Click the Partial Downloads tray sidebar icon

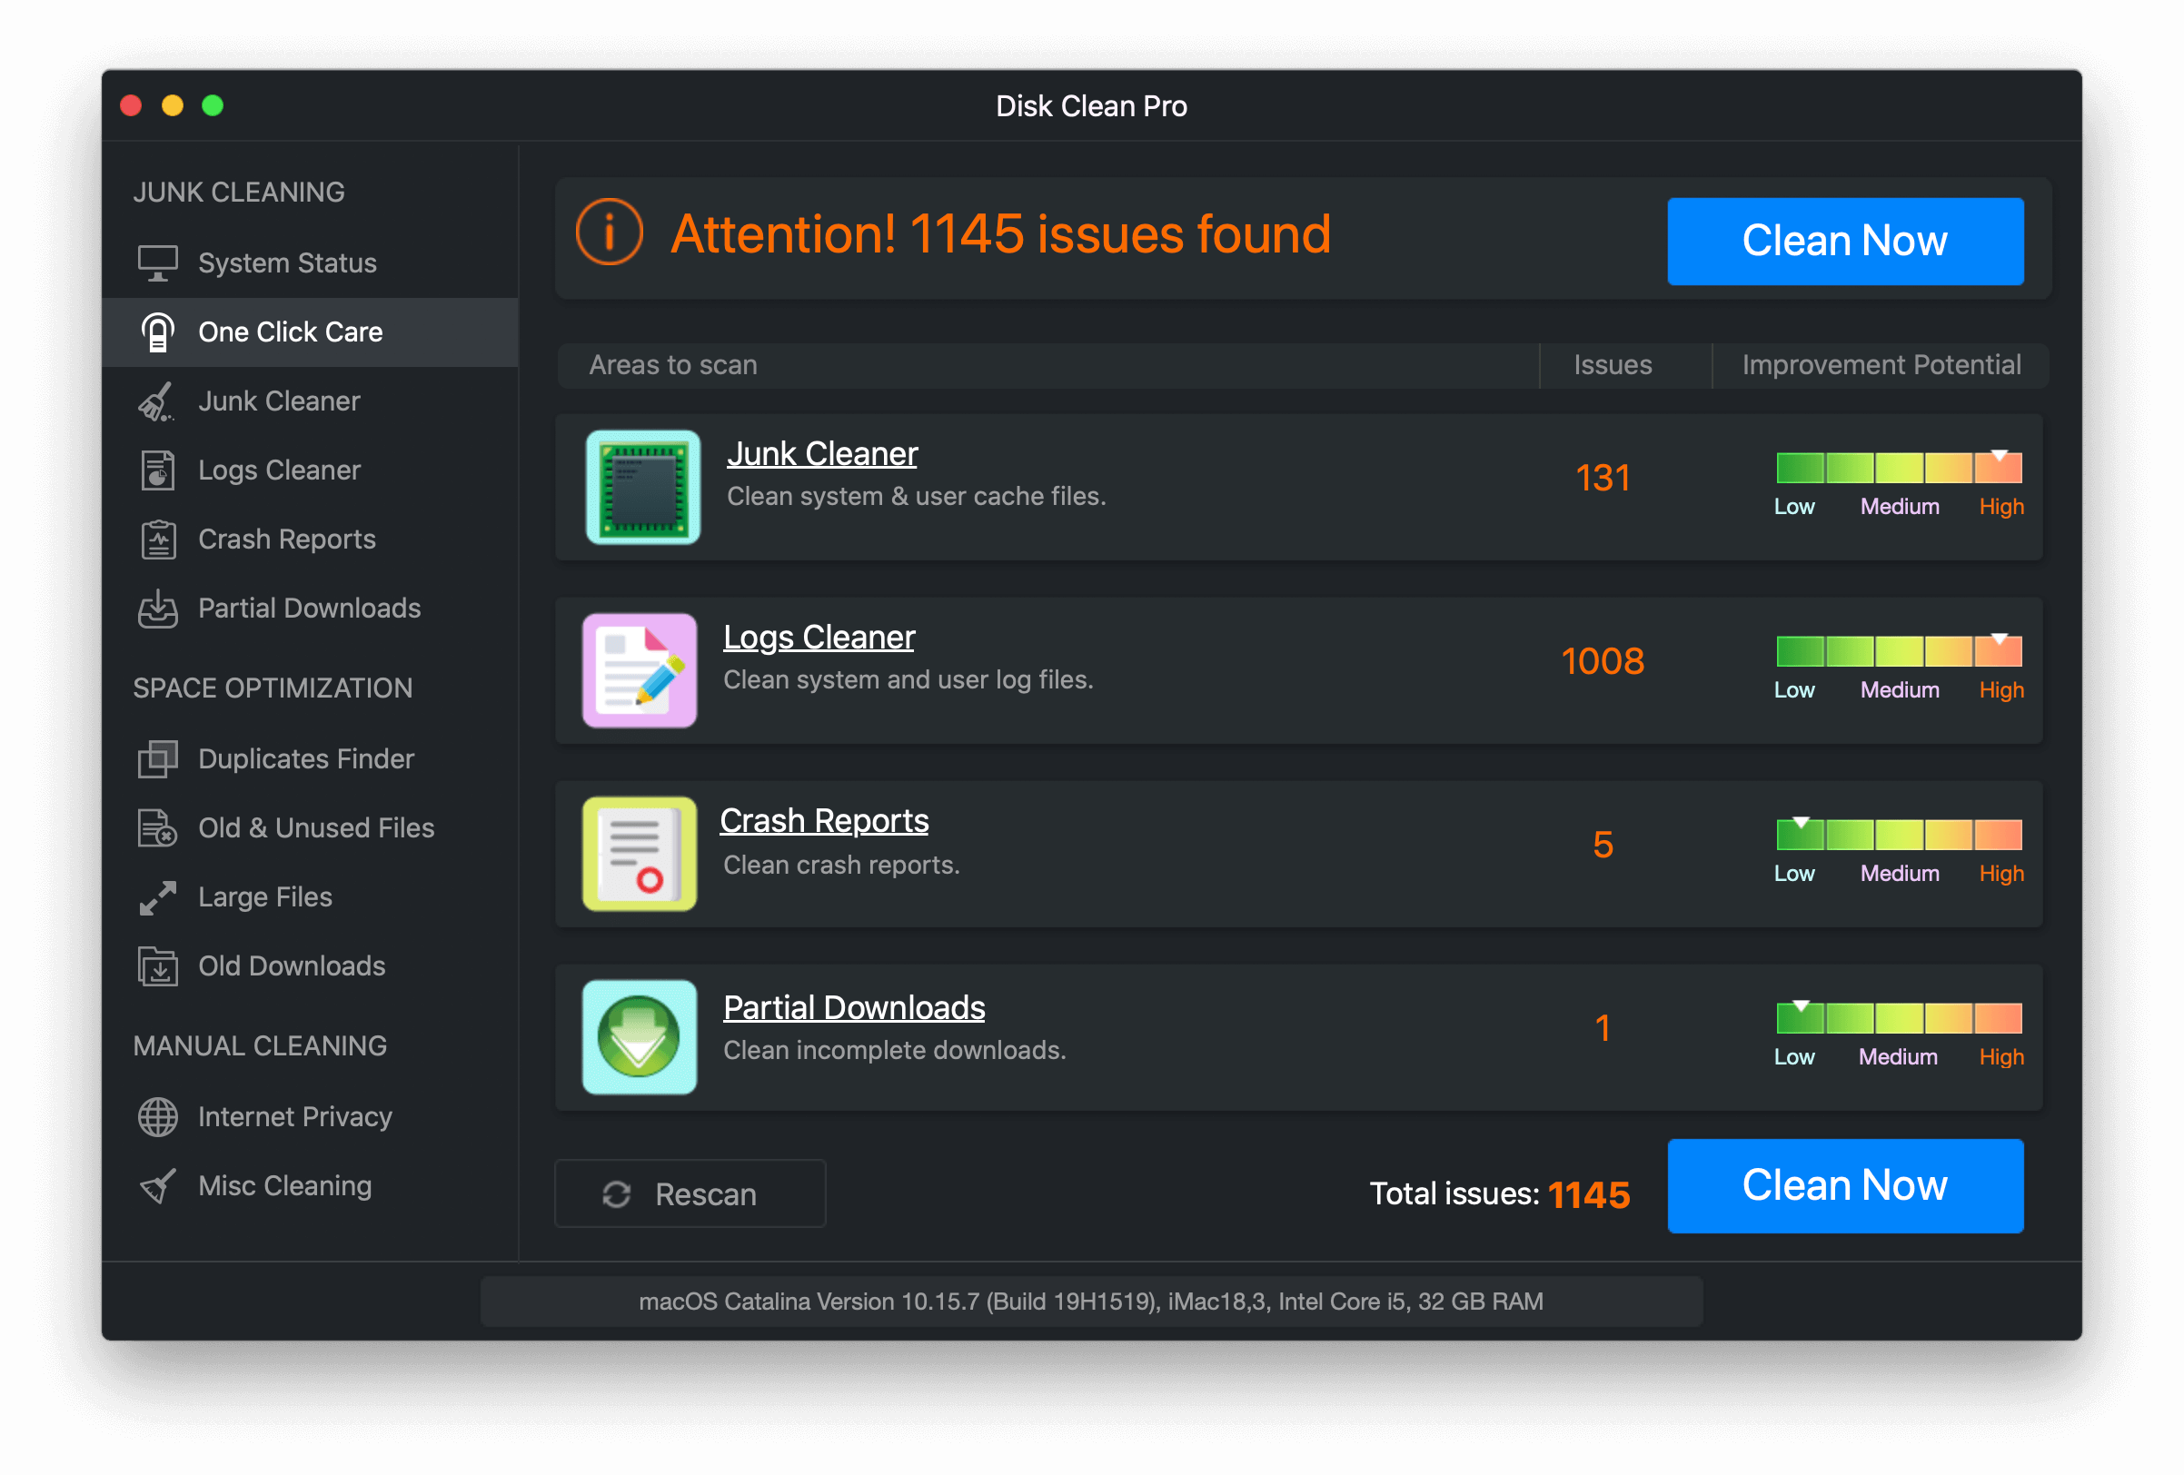point(158,609)
